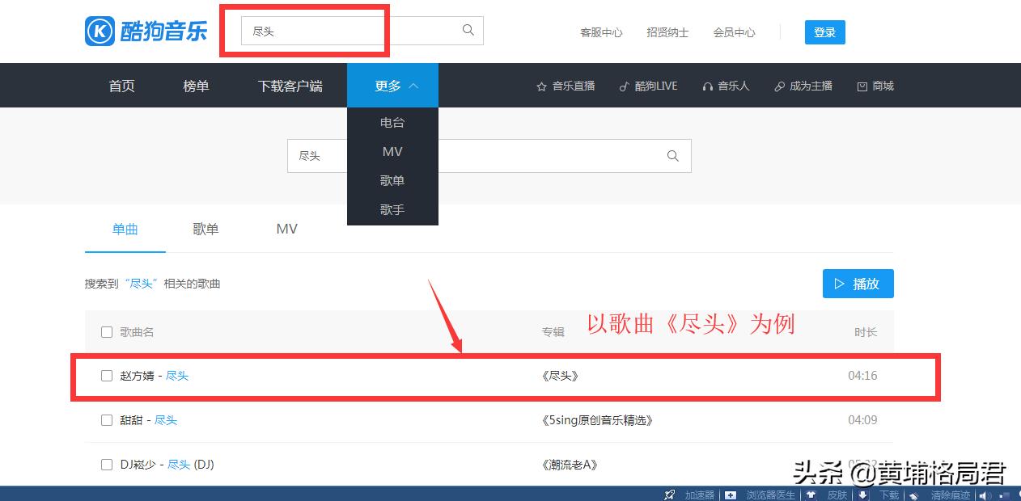Viewport: 1021px width, 501px height.
Task: Open the 榜单 navigation menu item
Action: click(196, 86)
